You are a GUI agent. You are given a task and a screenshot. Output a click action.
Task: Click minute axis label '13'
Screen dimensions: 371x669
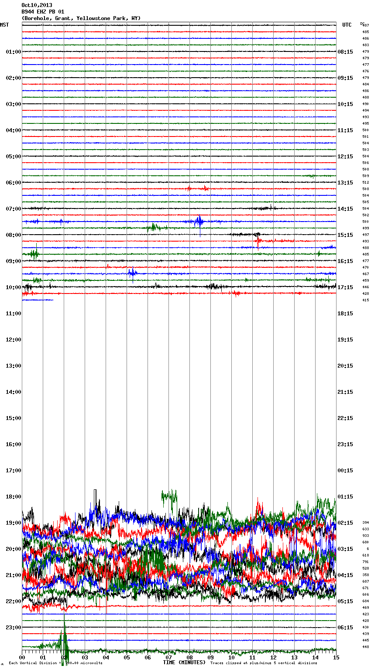[x=294, y=658]
